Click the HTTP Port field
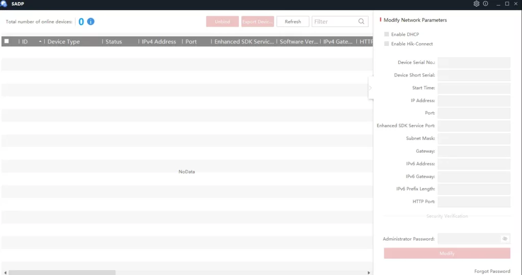This screenshot has width=522, height=275. pyautogui.click(x=474, y=202)
